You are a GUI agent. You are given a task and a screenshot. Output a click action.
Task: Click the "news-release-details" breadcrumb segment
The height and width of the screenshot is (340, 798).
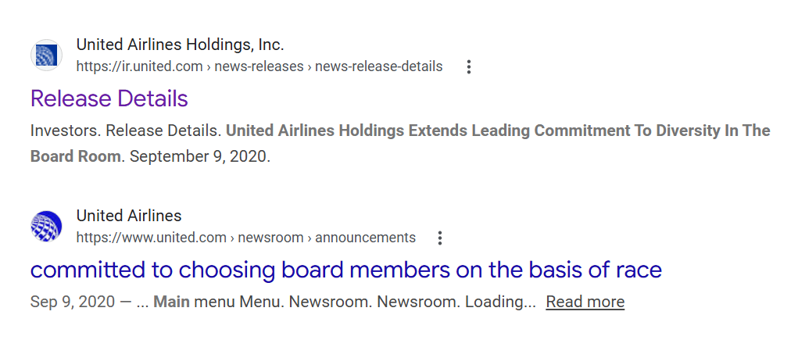[x=378, y=66]
